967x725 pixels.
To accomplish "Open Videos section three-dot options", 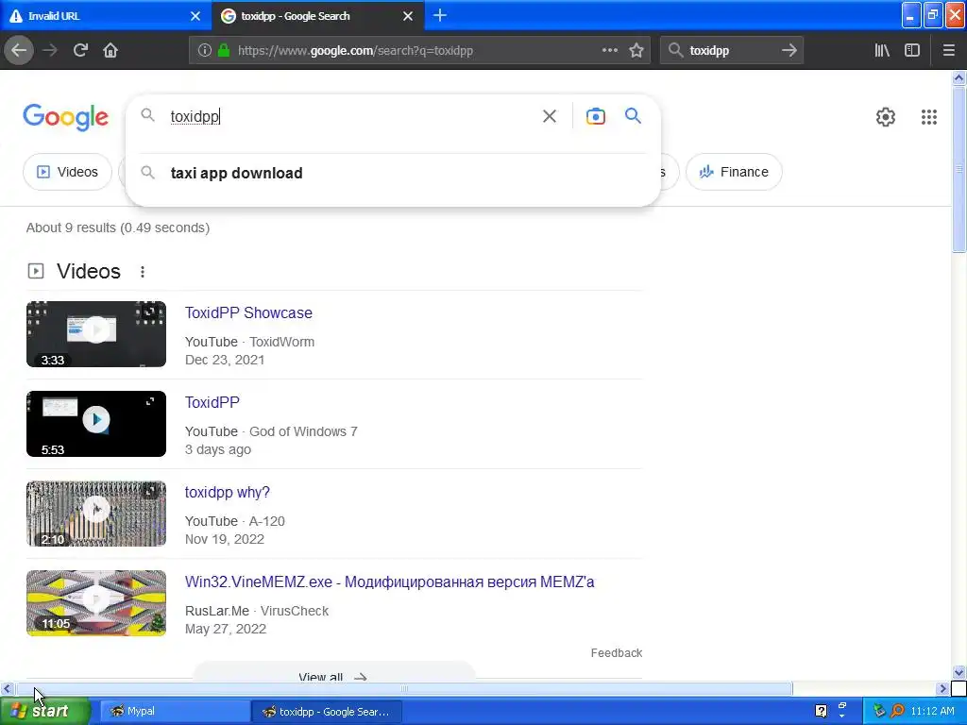I will [143, 271].
